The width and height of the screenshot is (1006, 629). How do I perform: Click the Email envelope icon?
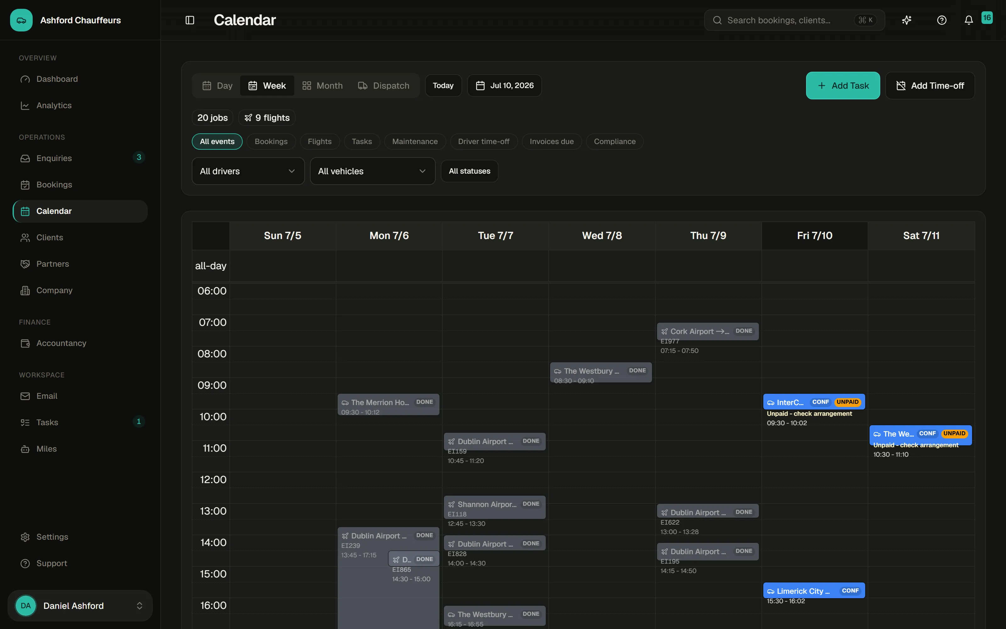point(25,396)
